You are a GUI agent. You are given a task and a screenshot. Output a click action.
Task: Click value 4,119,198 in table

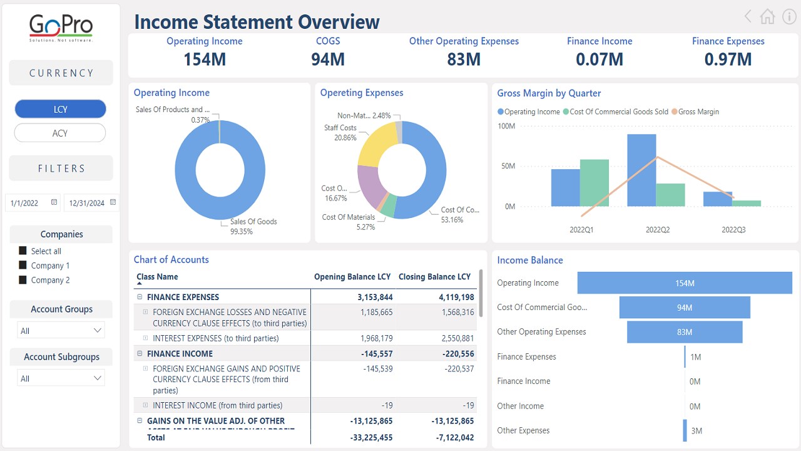pyautogui.click(x=456, y=297)
